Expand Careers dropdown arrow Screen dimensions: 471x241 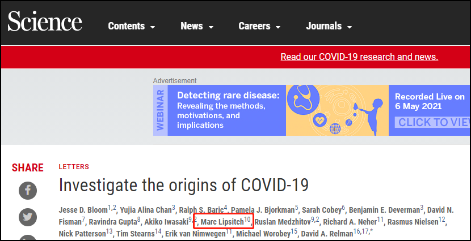(x=278, y=27)
